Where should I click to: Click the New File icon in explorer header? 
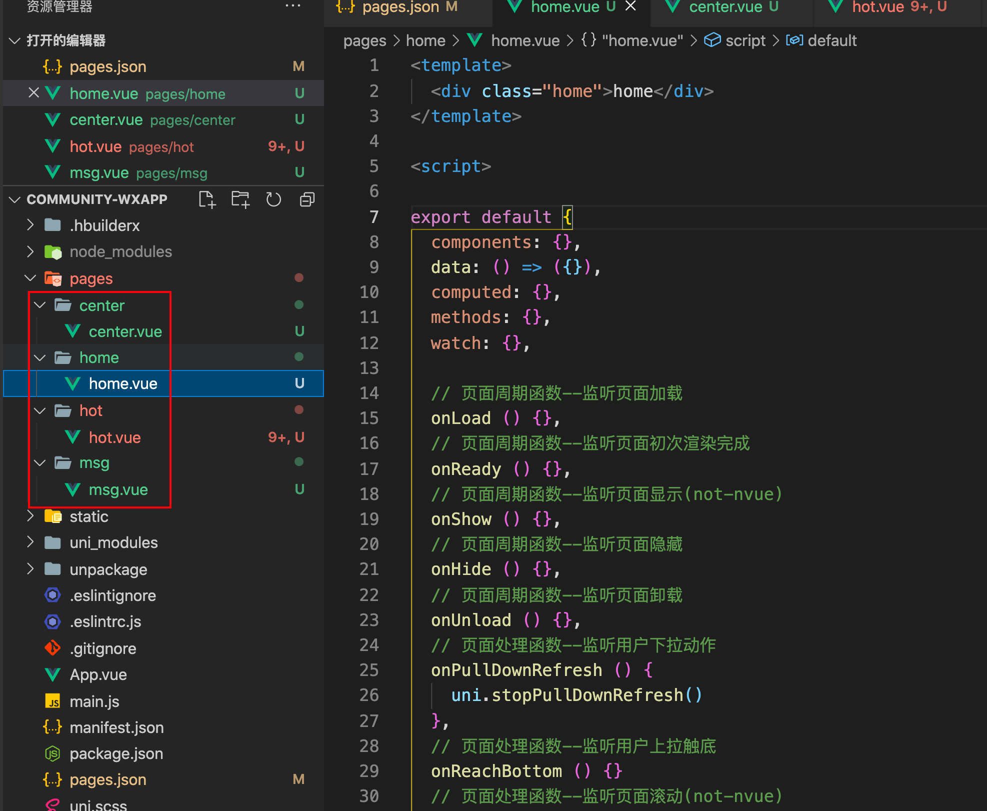pos(207,200)
